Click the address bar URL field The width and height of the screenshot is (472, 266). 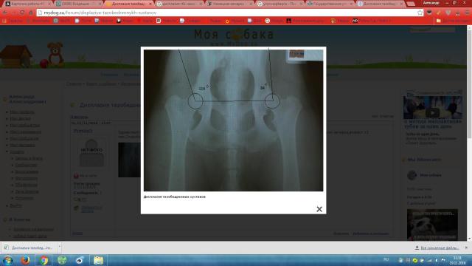tap(229, 13)
